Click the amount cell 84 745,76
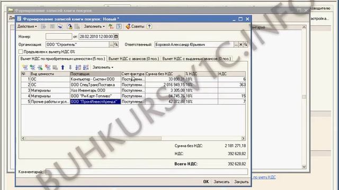This screenshot has height=190, width=339. [165, 96]
